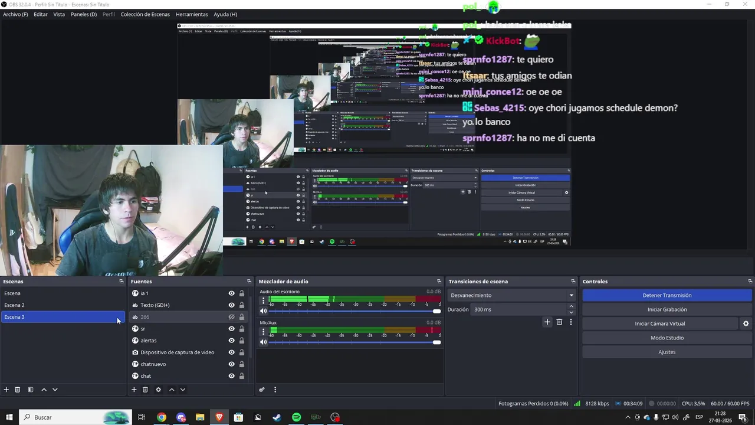Undock the Escenas panel
The height and width of the screenshot is (425, 755).
tap(122, 282)
